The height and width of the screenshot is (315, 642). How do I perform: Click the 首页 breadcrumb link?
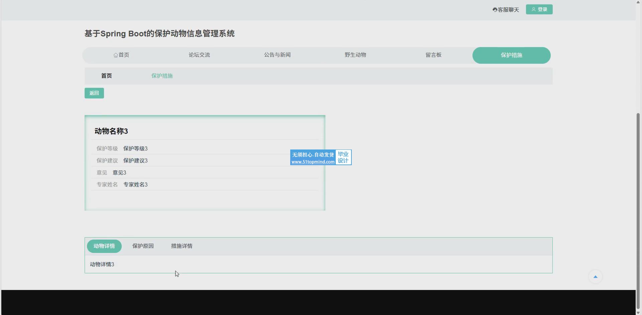tap(106, 76)
